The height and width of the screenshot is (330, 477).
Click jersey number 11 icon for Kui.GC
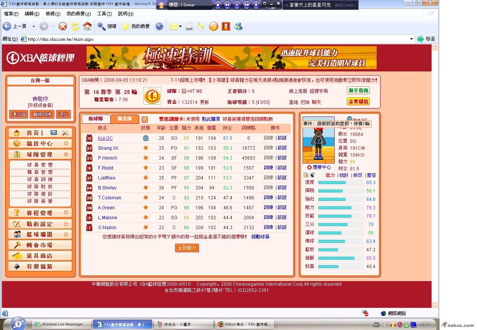point(89,138)
